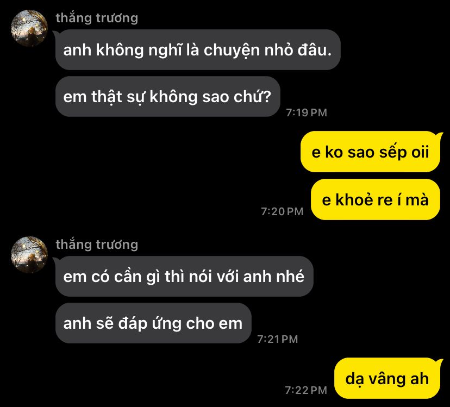Select yellow message 'e khoẻ re í mà'
The image size is (450, 407).
[x=376, y=199]
